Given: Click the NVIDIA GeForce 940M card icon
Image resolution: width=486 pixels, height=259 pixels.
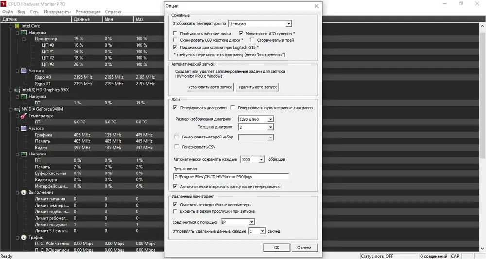Looking at the screenshot, I should tap(17, 109).
